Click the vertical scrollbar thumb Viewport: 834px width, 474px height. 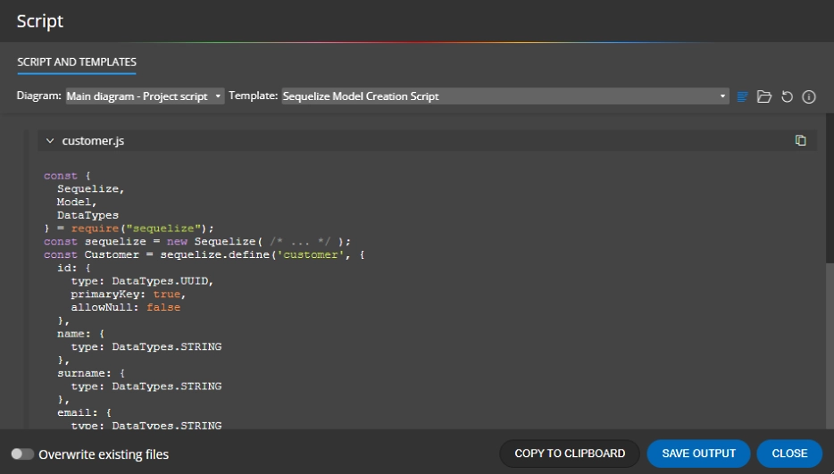click(x=830, y=187)
